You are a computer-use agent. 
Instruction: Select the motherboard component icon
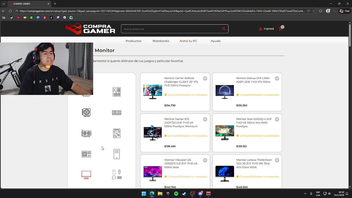point(117,92)
